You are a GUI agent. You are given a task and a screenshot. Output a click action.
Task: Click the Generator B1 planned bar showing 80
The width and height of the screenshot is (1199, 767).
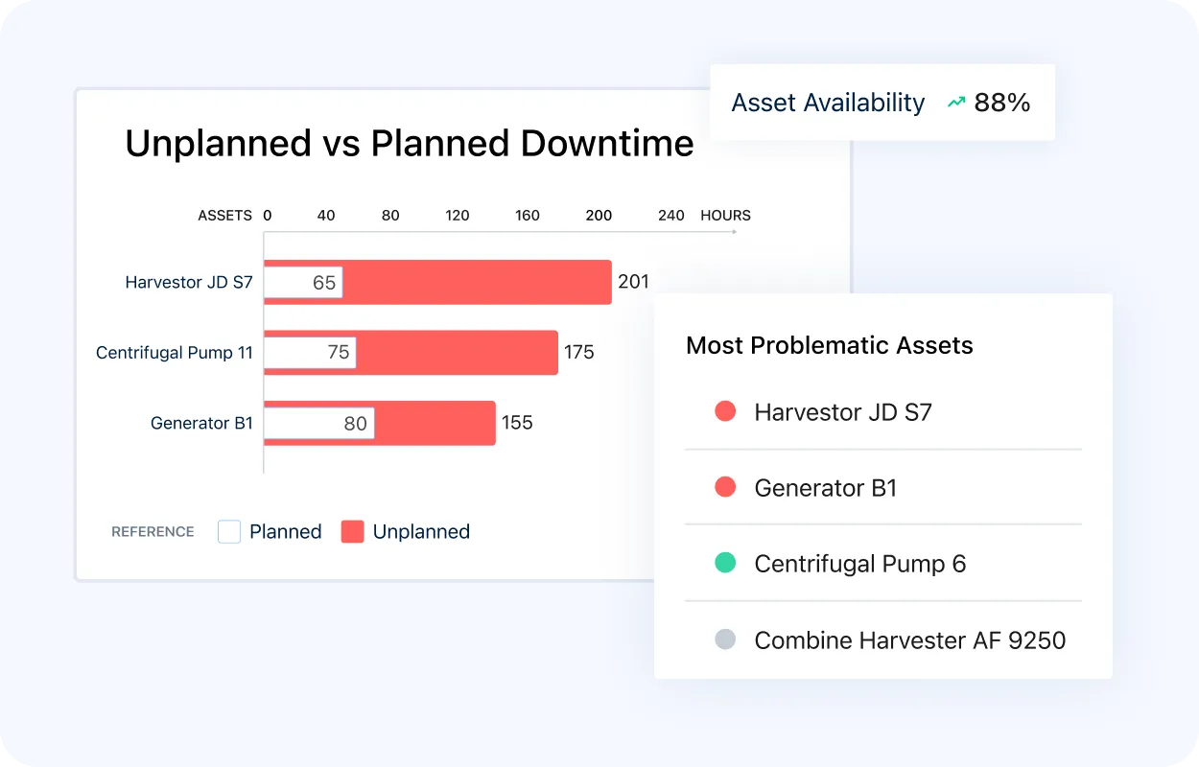click(319, 423)
